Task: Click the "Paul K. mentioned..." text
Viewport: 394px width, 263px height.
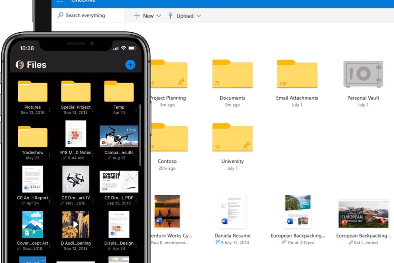Action: [x=169, y=243]
